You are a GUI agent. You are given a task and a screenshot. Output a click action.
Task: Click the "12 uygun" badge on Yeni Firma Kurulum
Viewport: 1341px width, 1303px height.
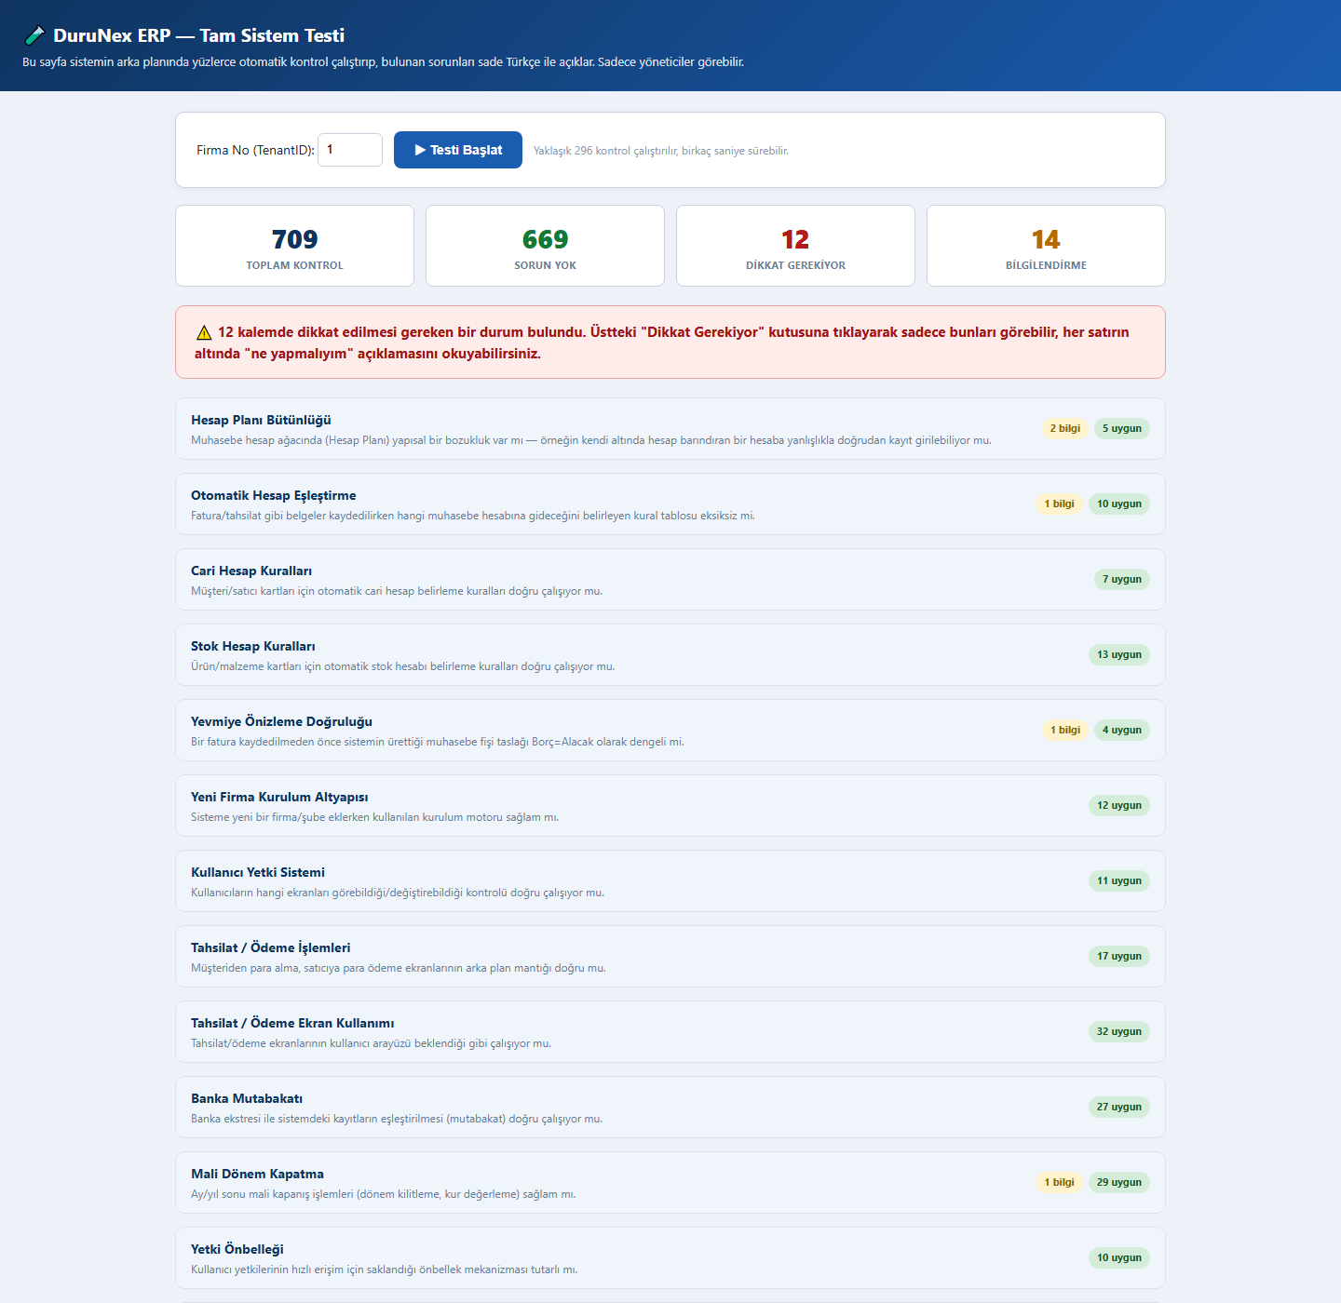pos(1119,806)
